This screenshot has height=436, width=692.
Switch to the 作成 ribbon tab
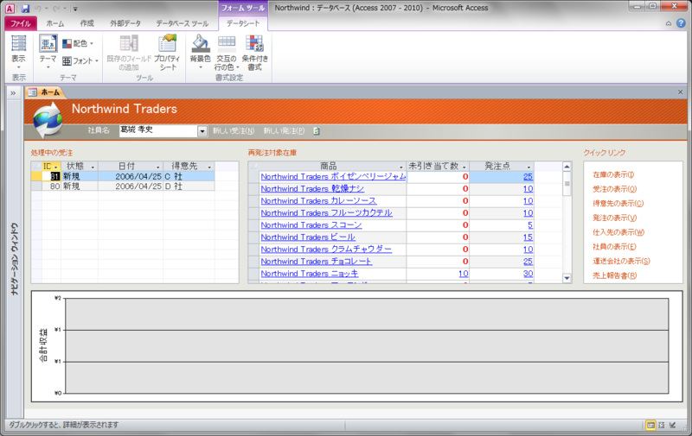pos(87,23)
